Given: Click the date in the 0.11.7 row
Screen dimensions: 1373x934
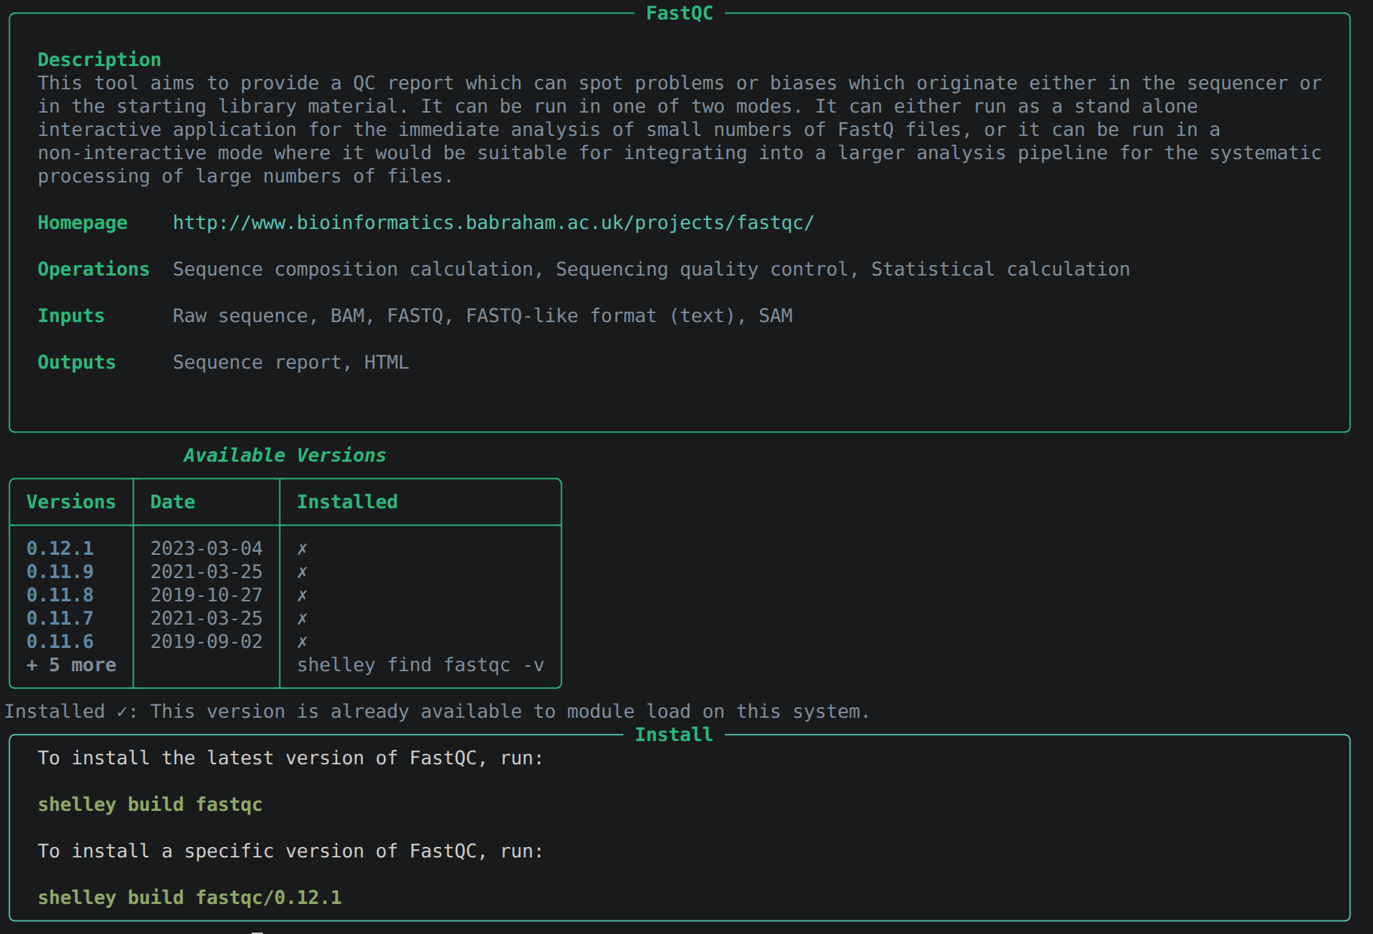Looking at the screenshot, I should 207,619.
